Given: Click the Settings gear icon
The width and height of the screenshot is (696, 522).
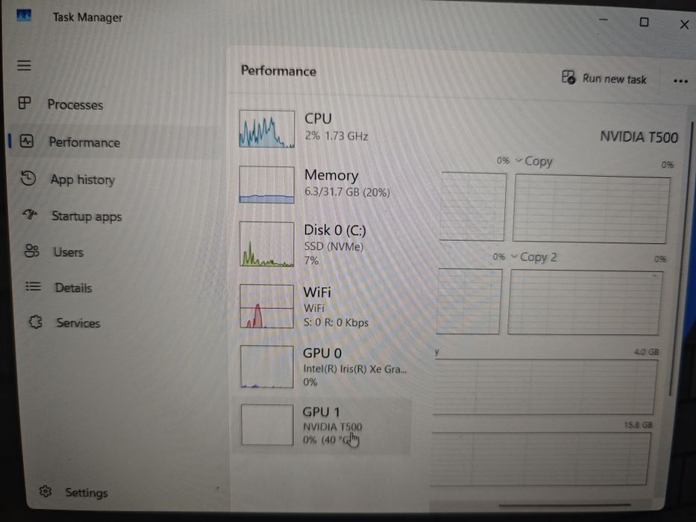Looking at the screenshot, I should tap(46, 491).
